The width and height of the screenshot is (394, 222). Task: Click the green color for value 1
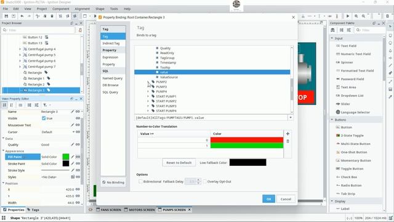247,146
